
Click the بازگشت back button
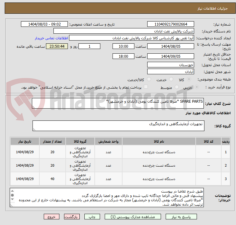[x=72, y=217]
